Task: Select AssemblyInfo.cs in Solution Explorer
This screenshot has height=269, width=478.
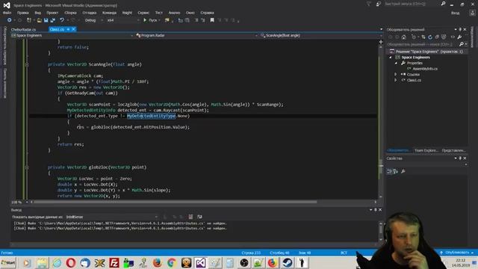Action: tap(425, 69)
